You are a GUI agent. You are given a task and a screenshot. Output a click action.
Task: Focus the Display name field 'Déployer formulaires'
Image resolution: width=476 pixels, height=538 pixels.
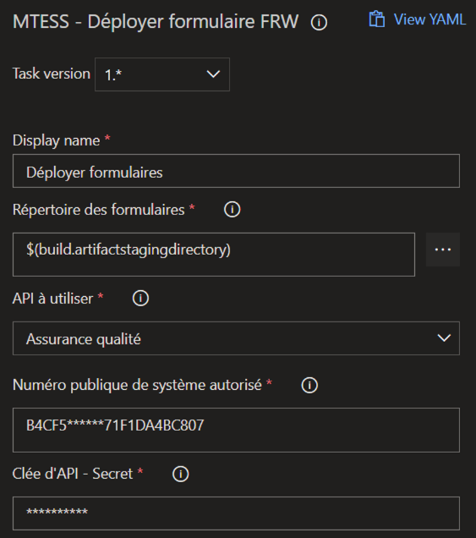pos(236,171)
